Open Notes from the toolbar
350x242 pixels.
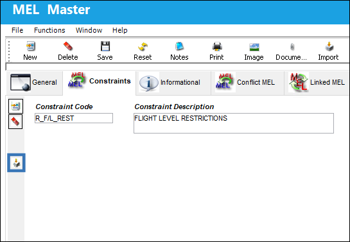(179, 51)
